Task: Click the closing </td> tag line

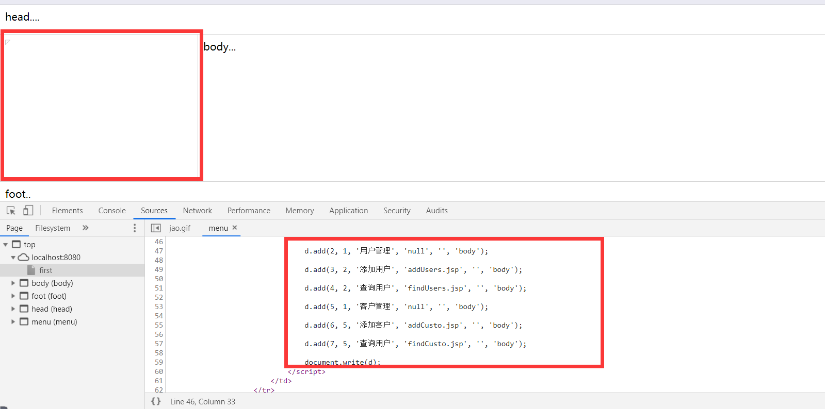Action: (x=281, y=381)
